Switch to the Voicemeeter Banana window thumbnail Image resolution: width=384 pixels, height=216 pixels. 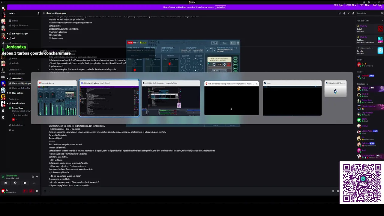coord(57,98)
